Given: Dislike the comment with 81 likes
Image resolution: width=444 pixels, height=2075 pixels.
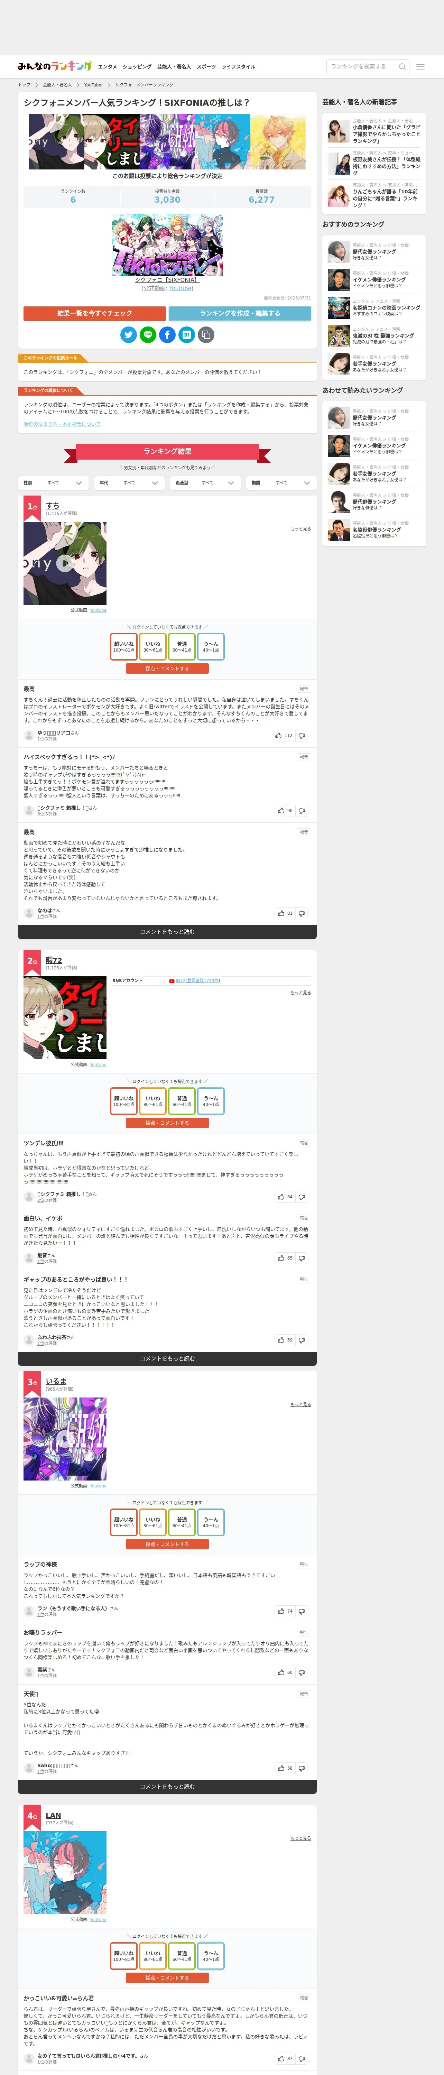Looking at the screenshot, I should (x=302, y=913).
